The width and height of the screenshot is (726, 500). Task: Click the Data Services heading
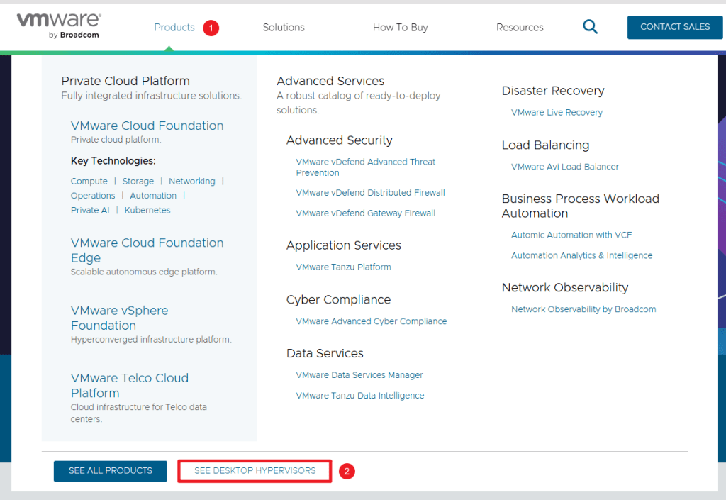coord(325,353)
